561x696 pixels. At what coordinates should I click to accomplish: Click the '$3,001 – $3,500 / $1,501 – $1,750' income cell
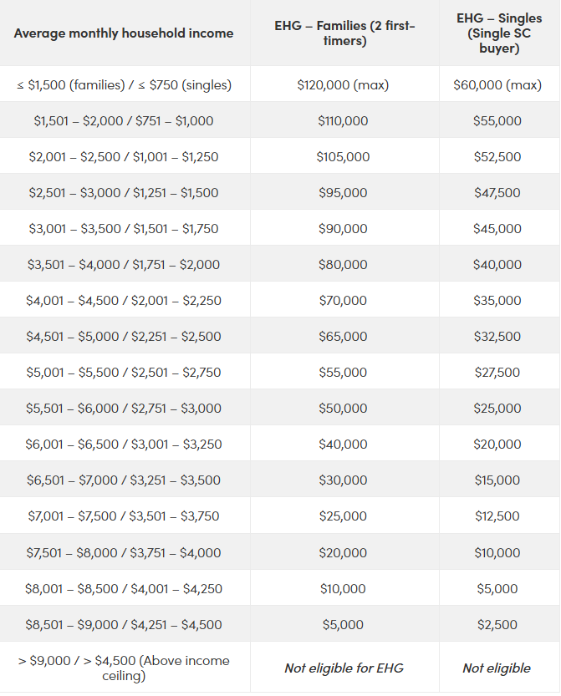(x=124, y=229)
